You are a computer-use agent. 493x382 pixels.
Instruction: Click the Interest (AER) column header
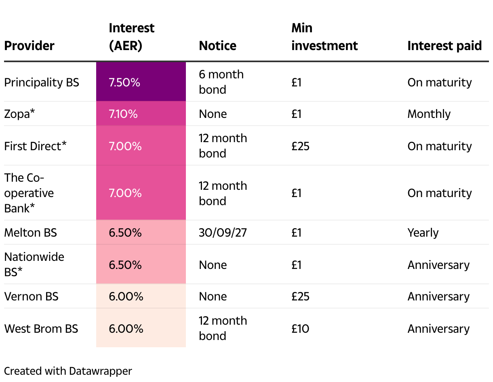132,37
